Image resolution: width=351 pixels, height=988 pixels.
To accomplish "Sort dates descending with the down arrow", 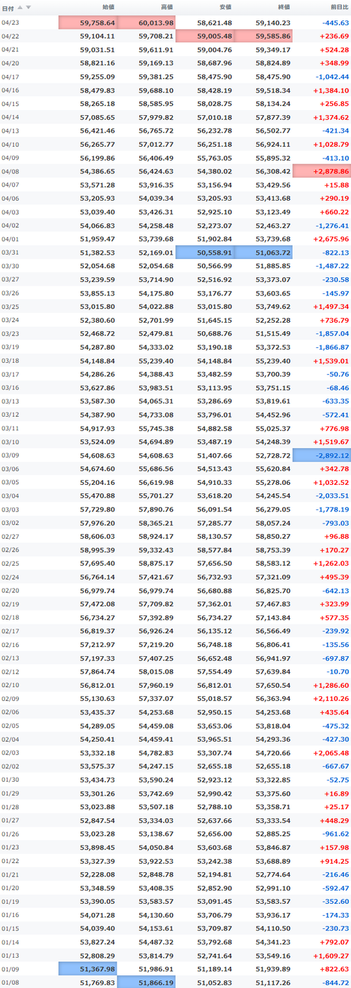I will pyautogui.click(x=28, y=7).
